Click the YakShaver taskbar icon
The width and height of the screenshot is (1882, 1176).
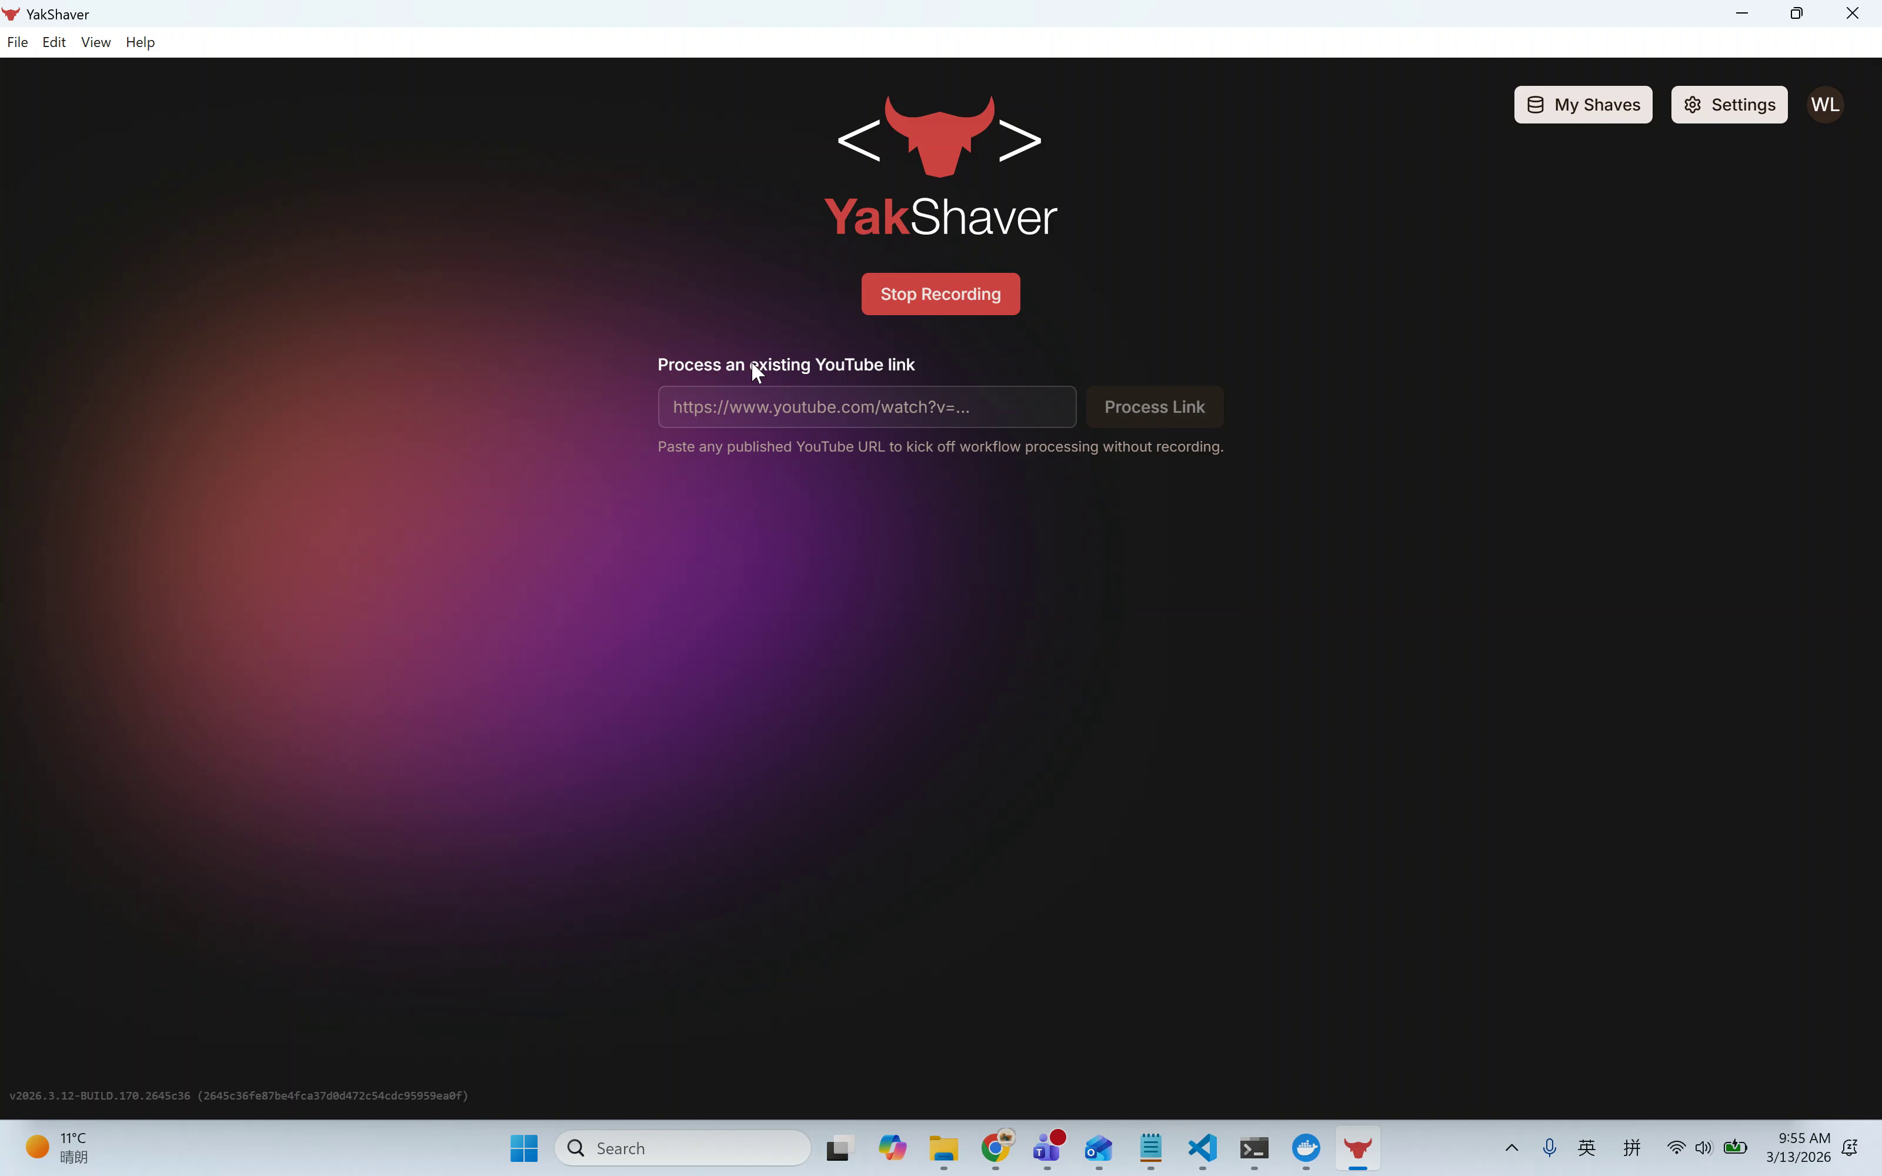(1357, 1148)
